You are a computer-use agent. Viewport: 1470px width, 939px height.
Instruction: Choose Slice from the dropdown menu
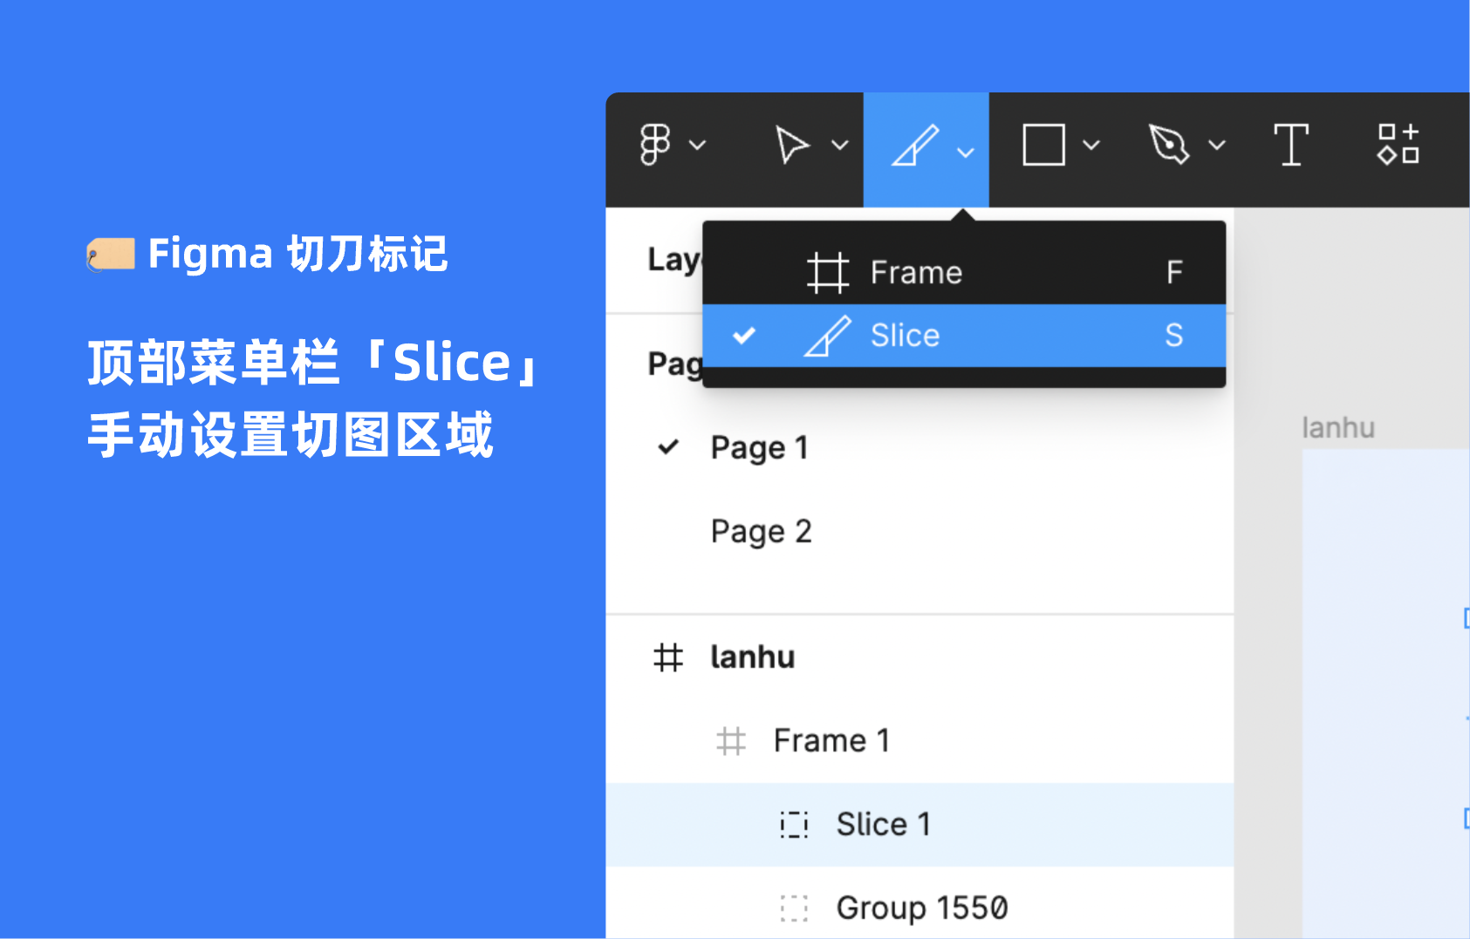905,336
